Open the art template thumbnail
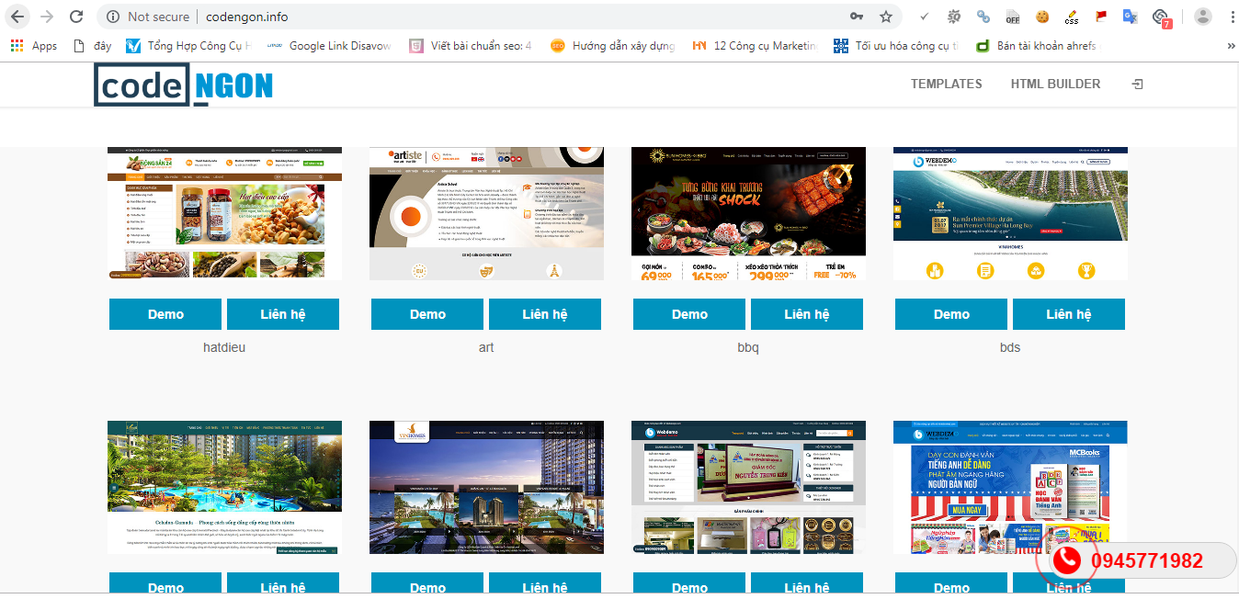 pyautogui.click(x=486, y=213)
